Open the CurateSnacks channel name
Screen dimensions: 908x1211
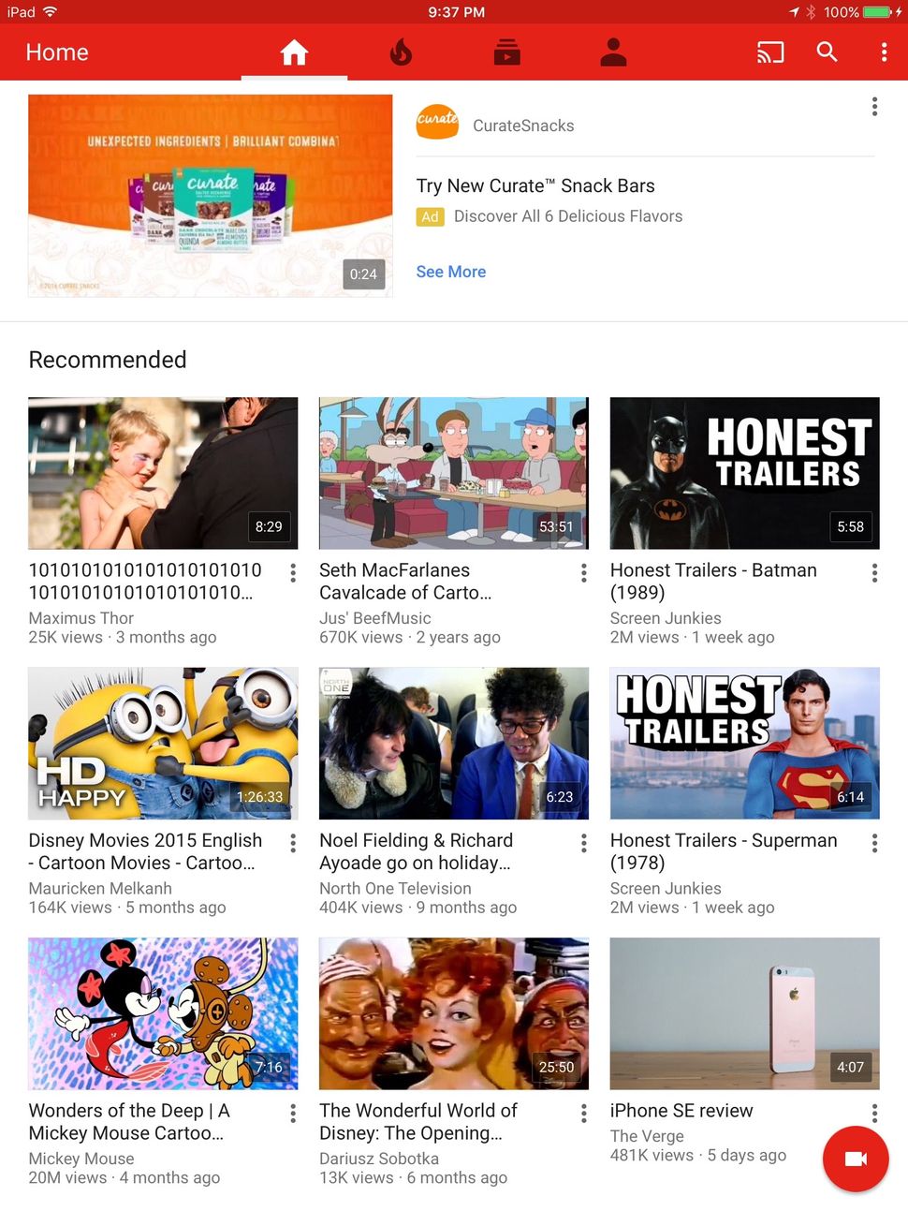[523, 126]
